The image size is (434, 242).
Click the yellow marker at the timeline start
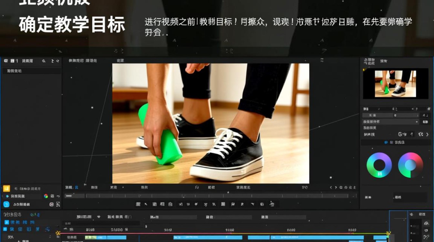pyautogui.click(x=58, y=233)
